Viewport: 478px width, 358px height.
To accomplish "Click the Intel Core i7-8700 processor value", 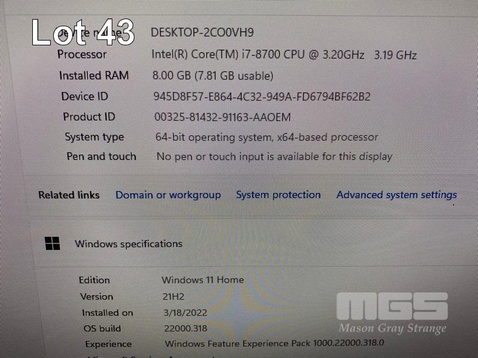I will coord(284,55).
